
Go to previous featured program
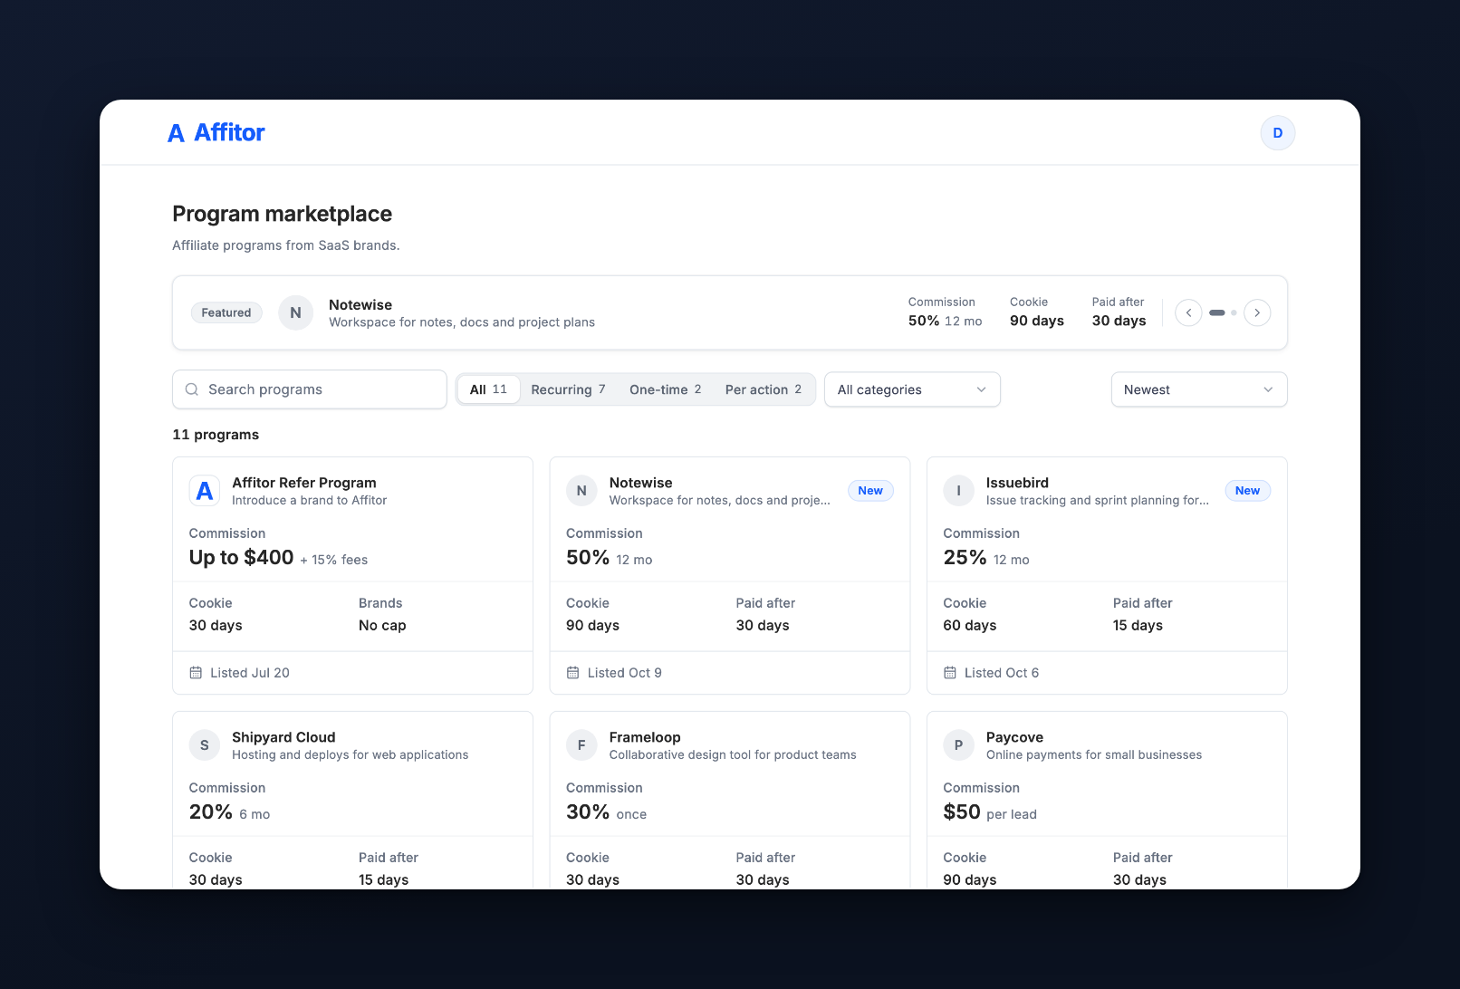[1188, 312]
